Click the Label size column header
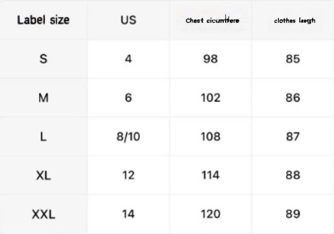Viewport: 334px width, 234px height. [43, 20]
